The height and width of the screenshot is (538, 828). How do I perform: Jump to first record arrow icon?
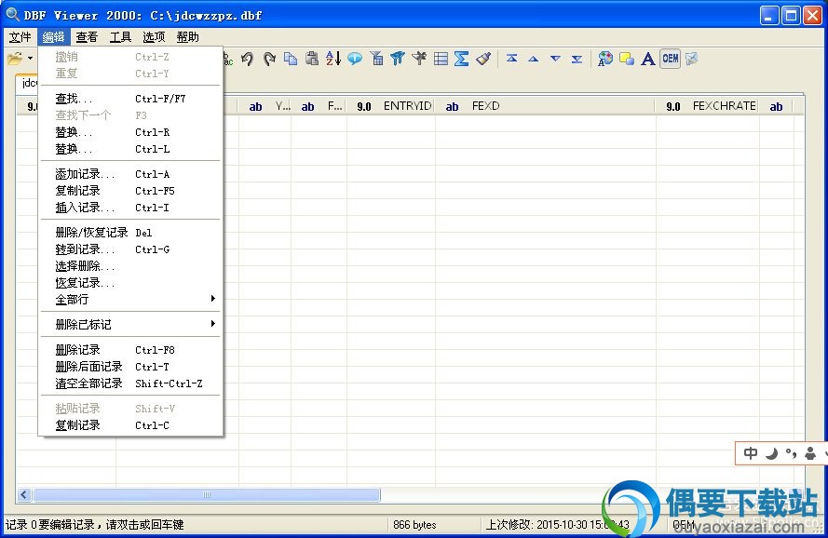(x=511, y=59)
